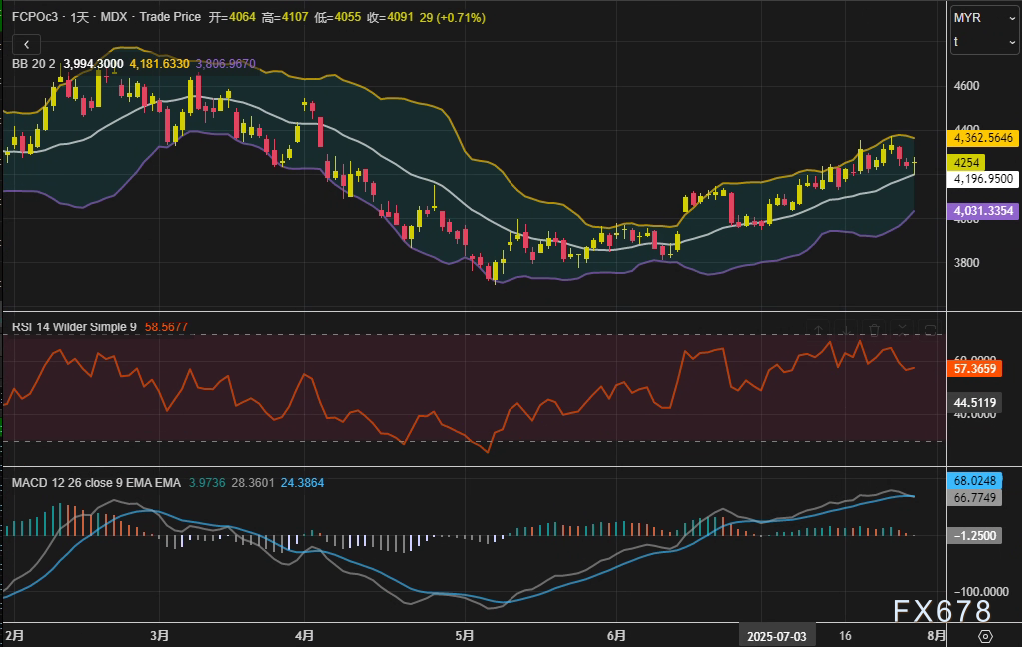Click the lower band 4,031.3354 price tag
Image resolution: width=1022 pixels, height=647 pixels.
tap(983, 211)
